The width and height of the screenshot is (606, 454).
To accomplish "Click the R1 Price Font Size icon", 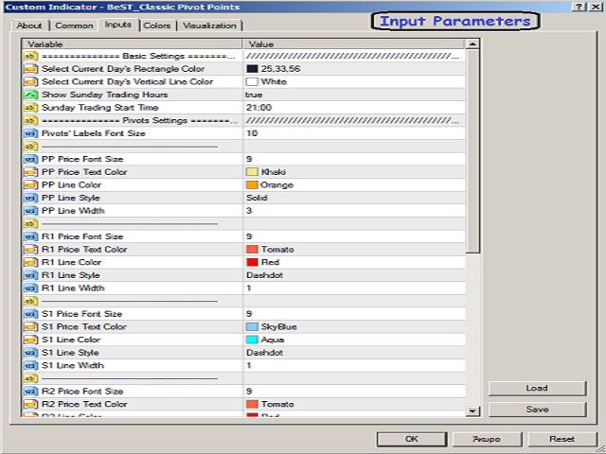I will [x=30, y=236].
